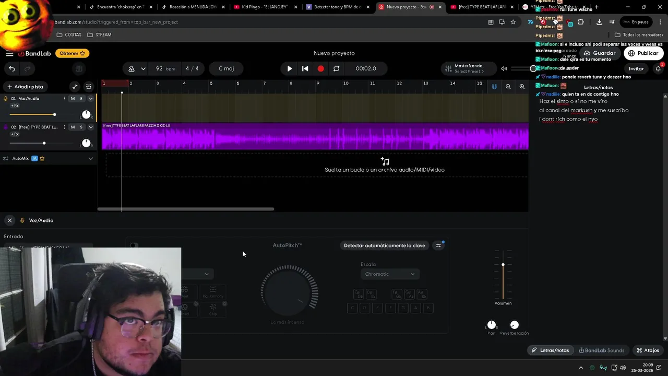Click Detectar automáticamente la clave
The image size is (668, 376).
pyautogui.click(x=385, y=245)
